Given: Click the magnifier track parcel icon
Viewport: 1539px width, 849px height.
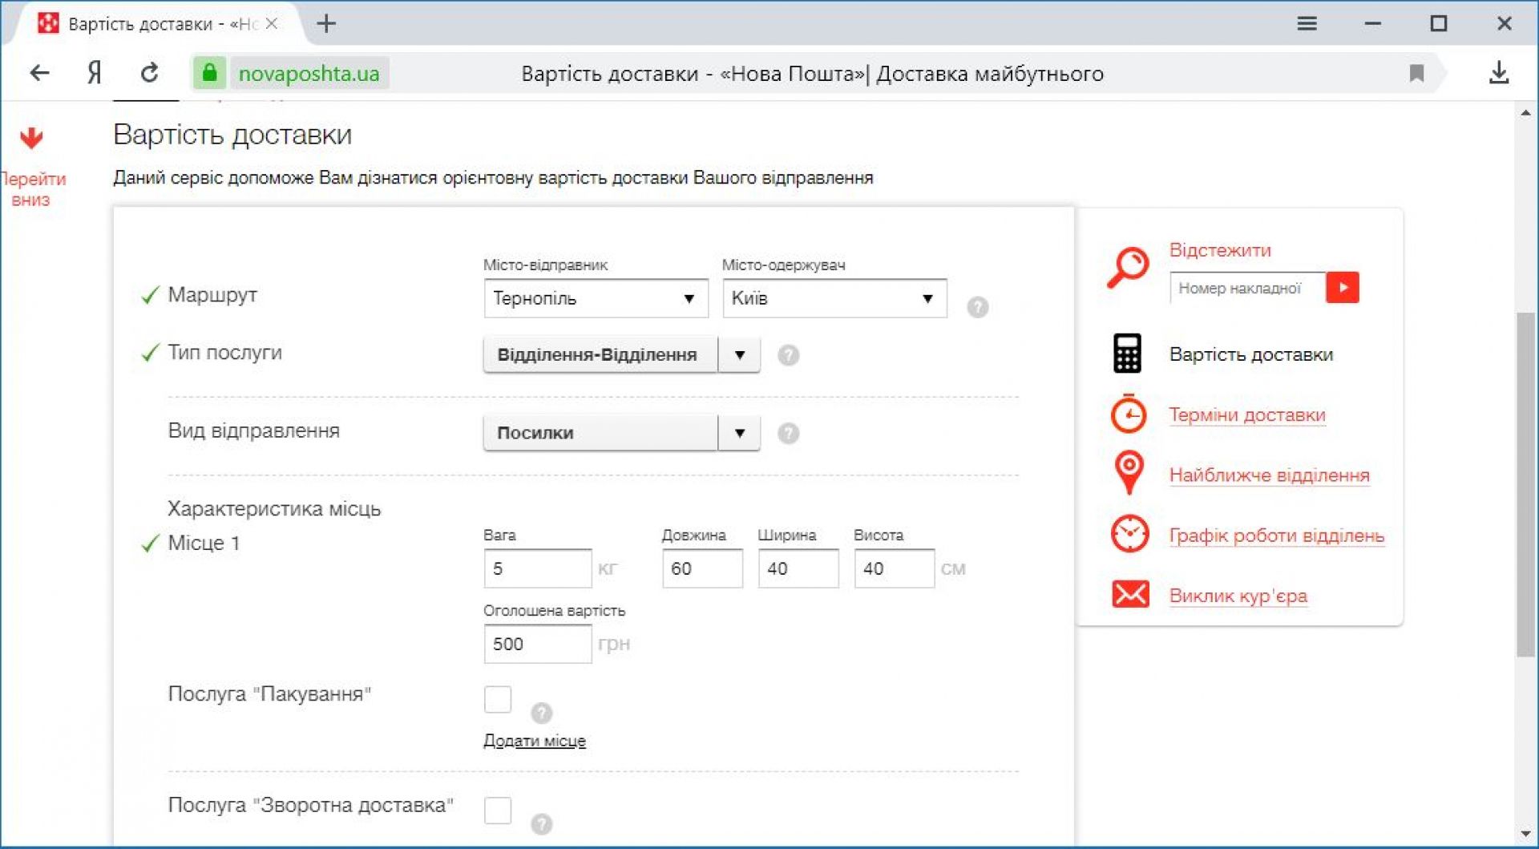Looking at the screenshot, I should pos(1128,267).
